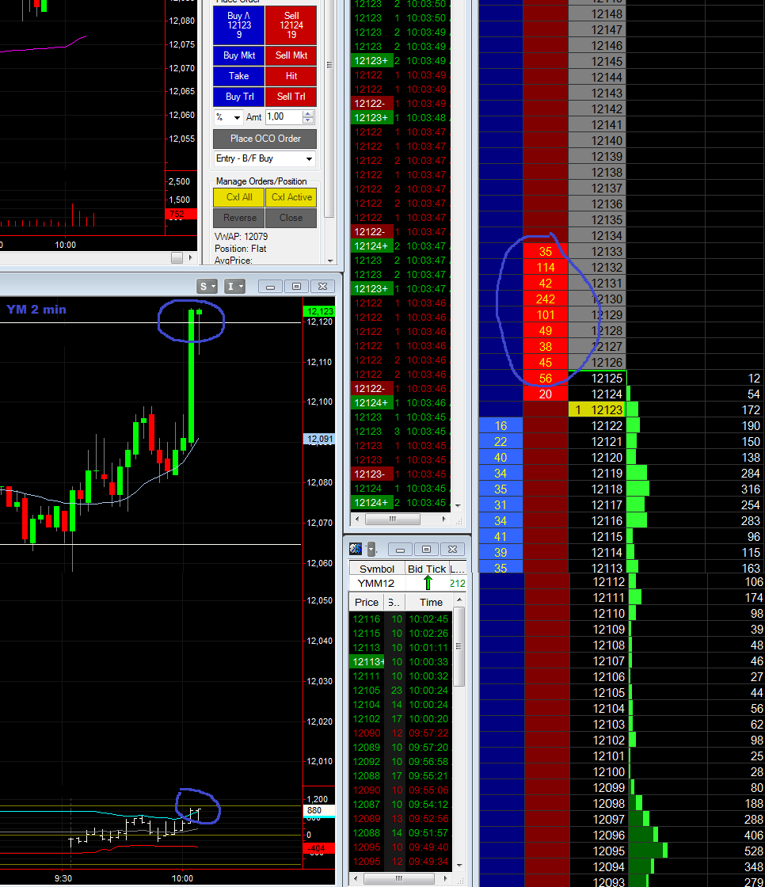Image resolution: width=765 pixels, height=887 pixels.
Task: Open the dropdown beside the quote window icon
Action: click(x=371, y=549)
